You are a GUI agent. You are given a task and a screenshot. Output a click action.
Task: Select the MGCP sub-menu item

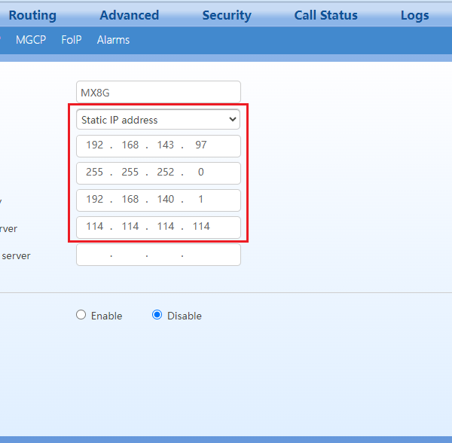31,40
